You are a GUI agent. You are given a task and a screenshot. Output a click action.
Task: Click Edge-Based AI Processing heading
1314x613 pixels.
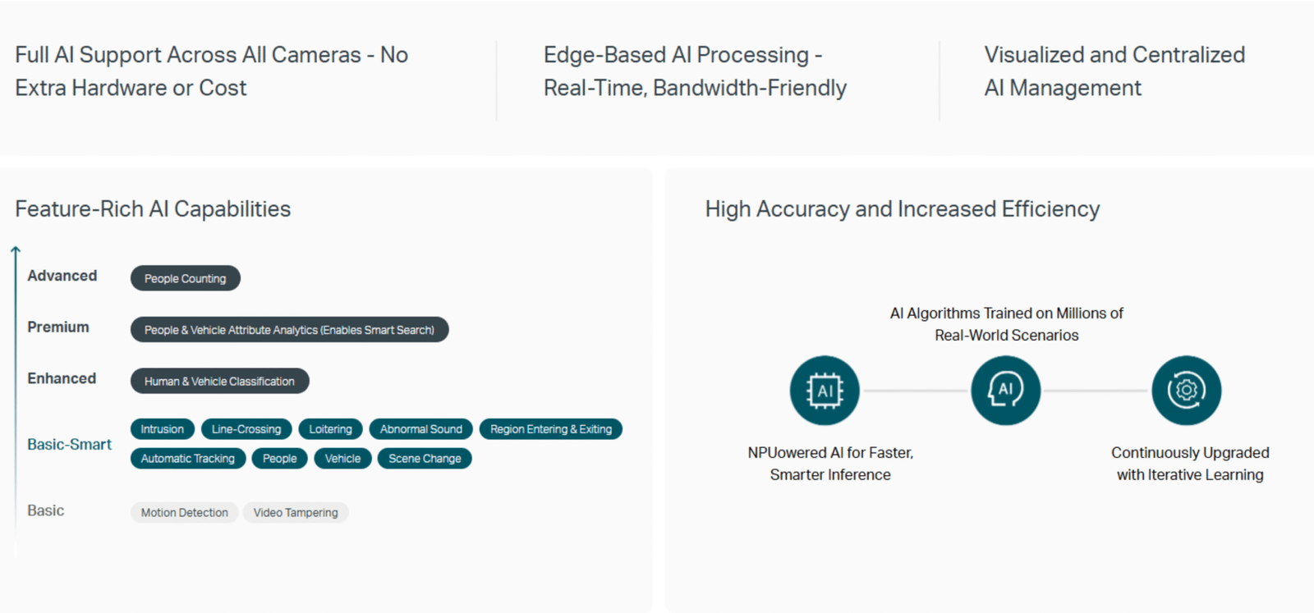click(695, 71)
